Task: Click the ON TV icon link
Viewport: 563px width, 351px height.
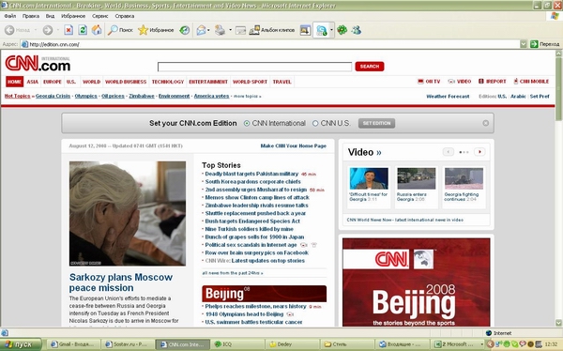Action: click(x=429, y=82)
